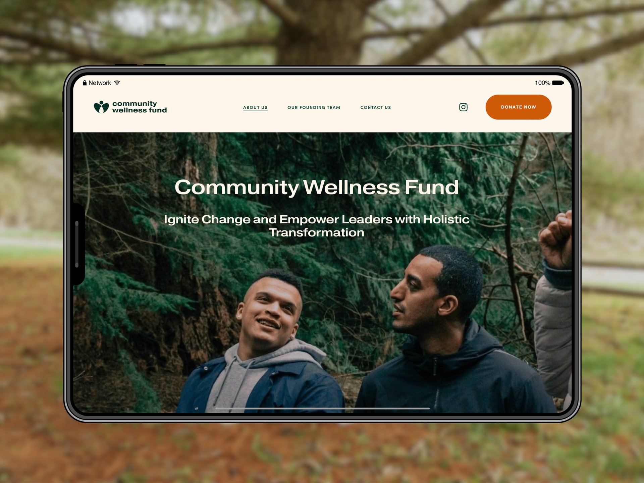Open the Instagram icon link
This screenshot has height=483, width=644.
coord(463,107)
